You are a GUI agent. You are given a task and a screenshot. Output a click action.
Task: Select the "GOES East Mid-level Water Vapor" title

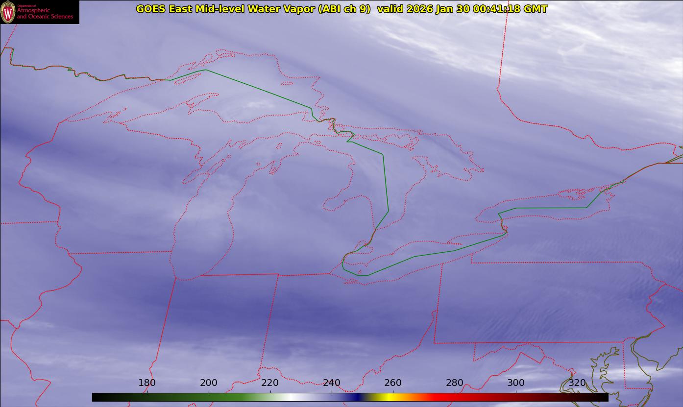253,9
